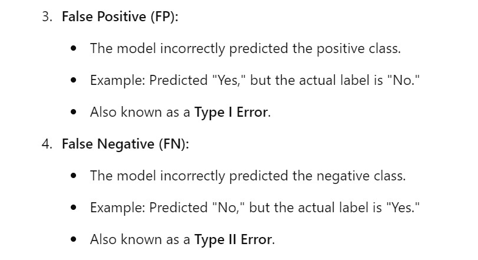Click the "False Positive (FP):" heading
The width and height of the screenshot is (478, 260).
(x=120, y=17)
